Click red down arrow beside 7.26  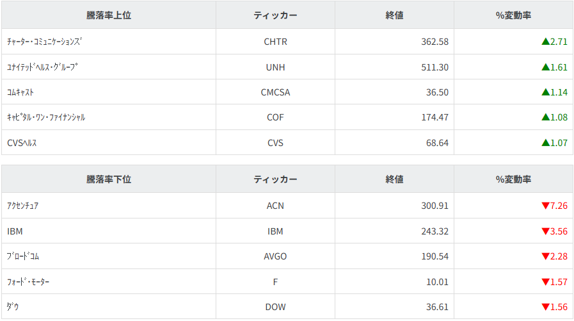[545, 206]
